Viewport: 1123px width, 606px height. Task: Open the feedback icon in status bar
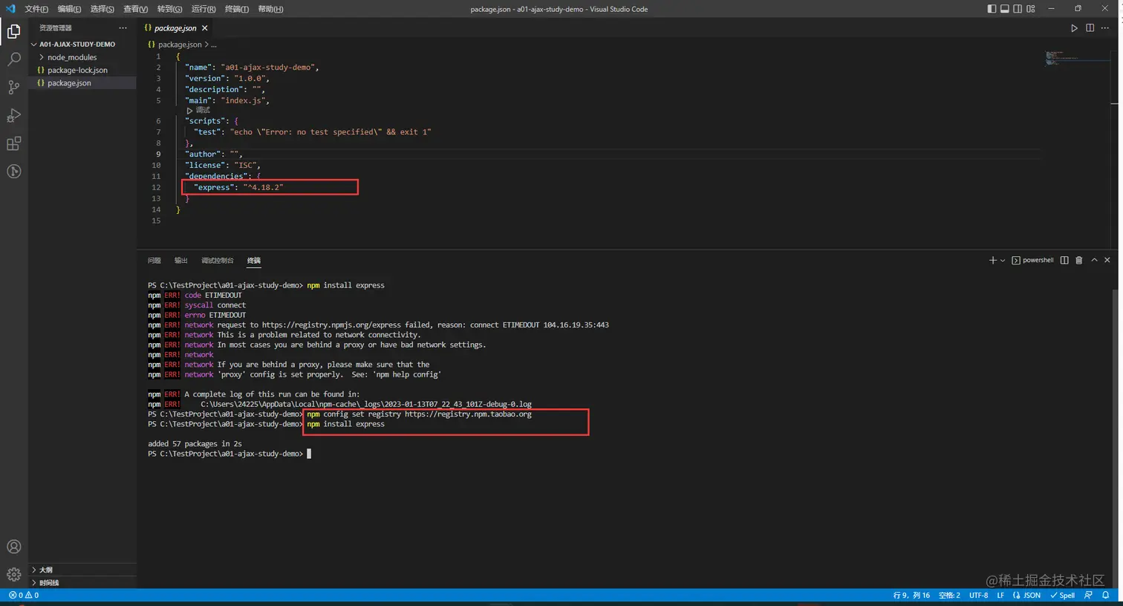1088,595
